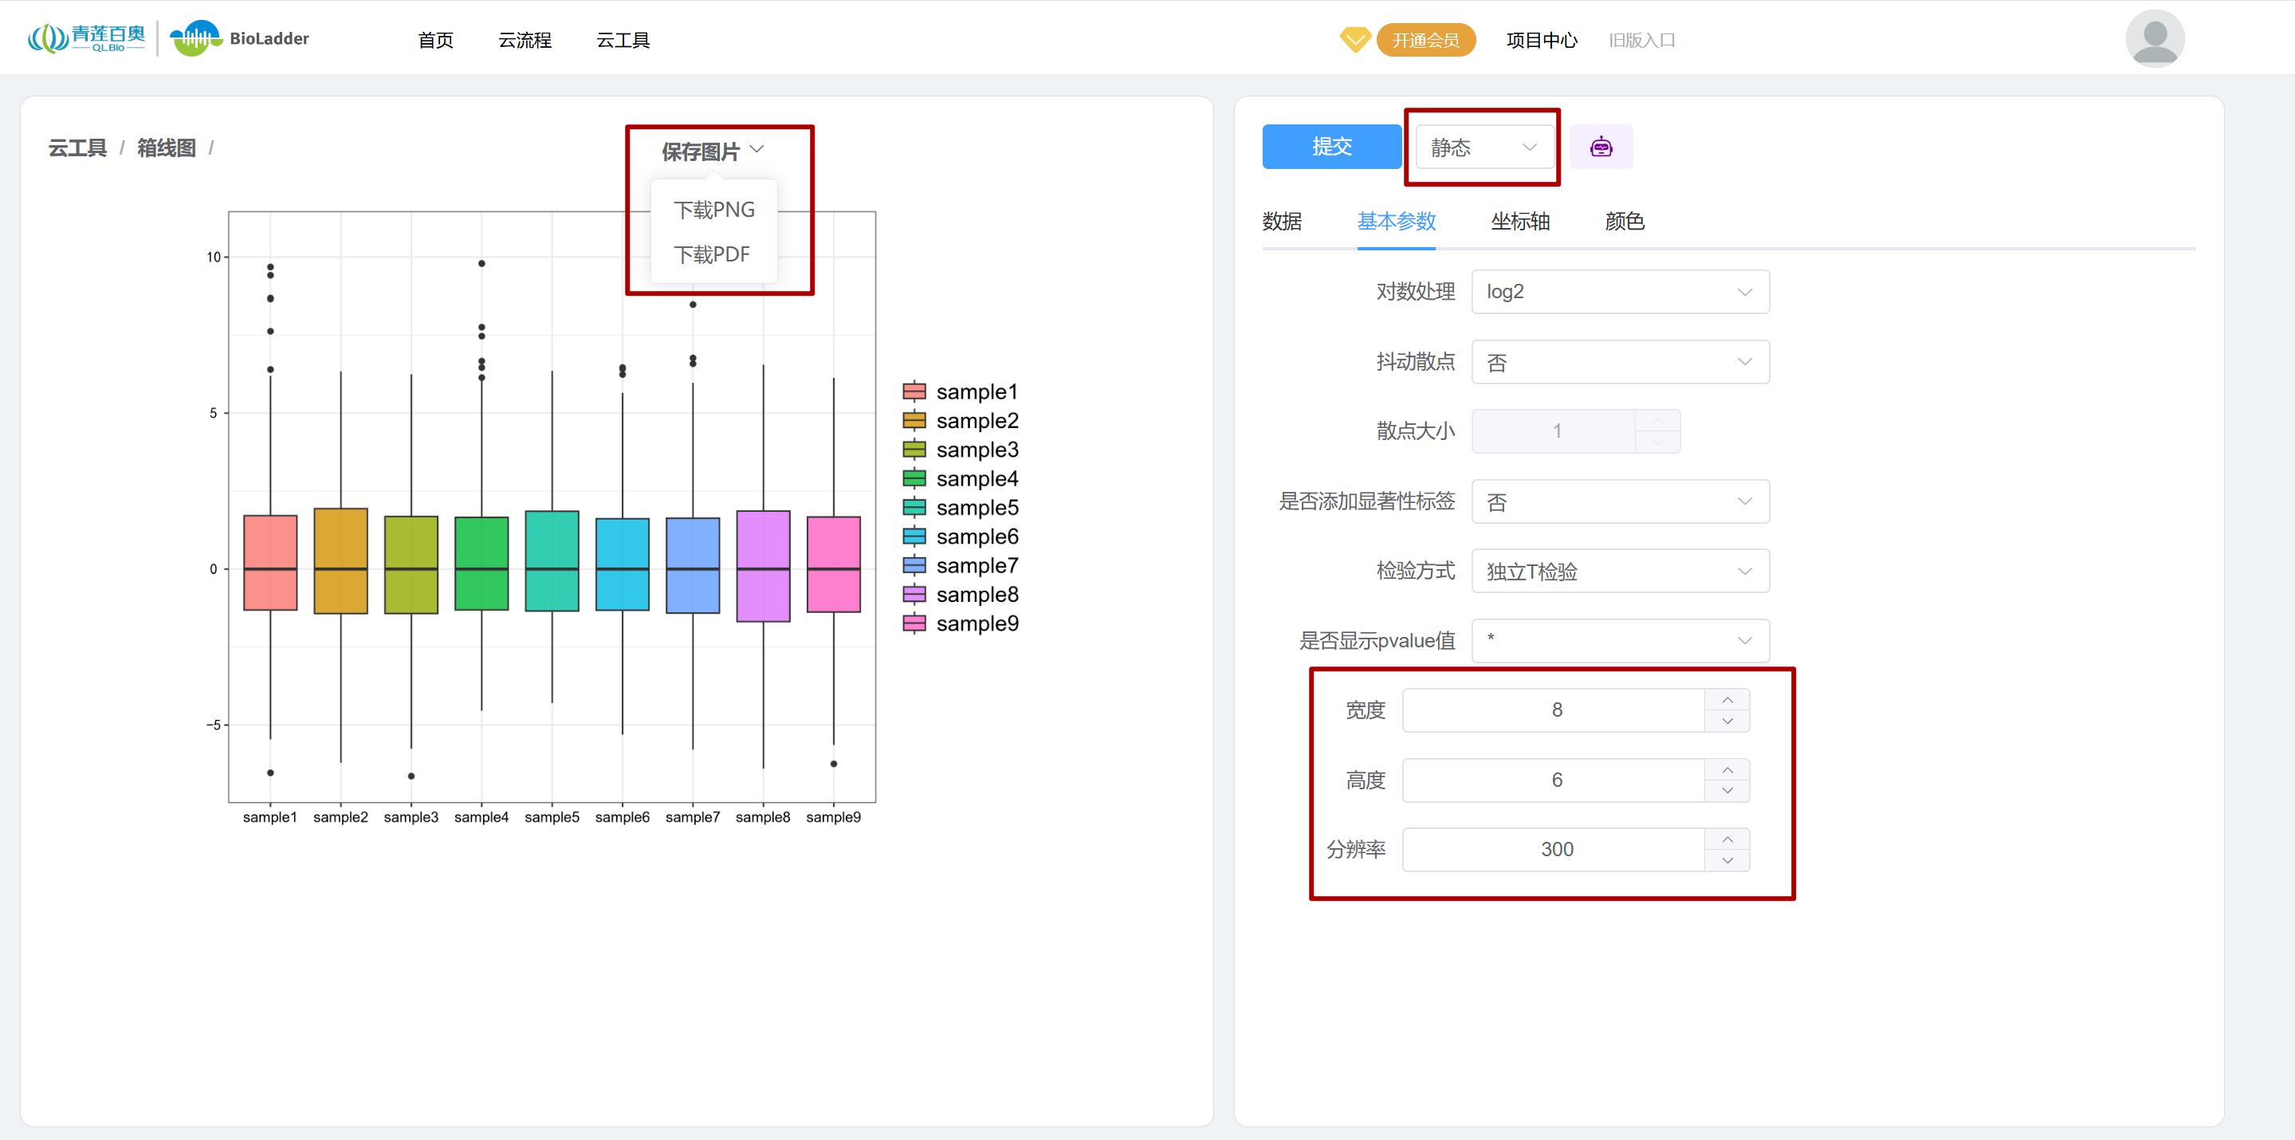Expand the 保存图片 menu
The height and width of the screenshot is (1140, 2295).
[712, 151]
